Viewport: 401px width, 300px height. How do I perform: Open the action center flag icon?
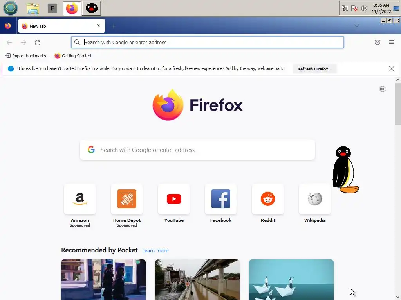(x=354, y=9)
